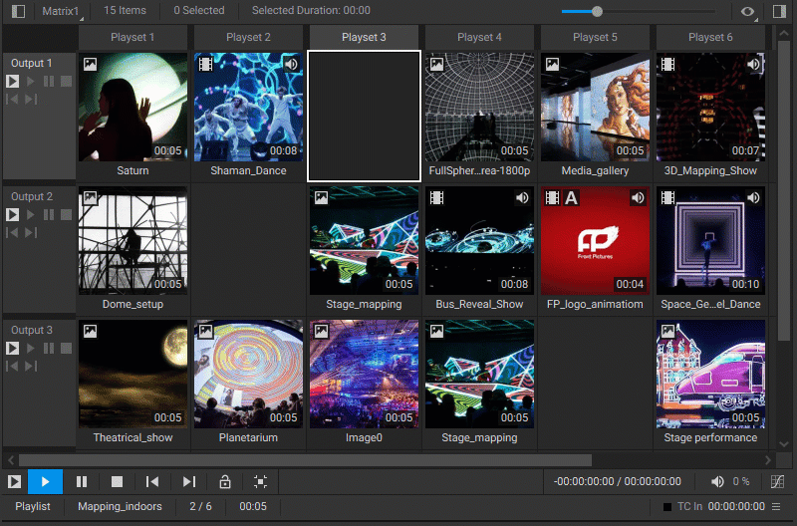Skip to next item in bottom toolbar
This screenshot has height=526, width=797.
188,482
